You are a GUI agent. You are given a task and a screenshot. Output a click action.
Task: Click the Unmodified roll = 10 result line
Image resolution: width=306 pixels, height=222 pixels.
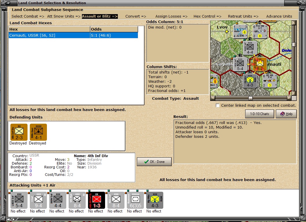pos(209,127)
